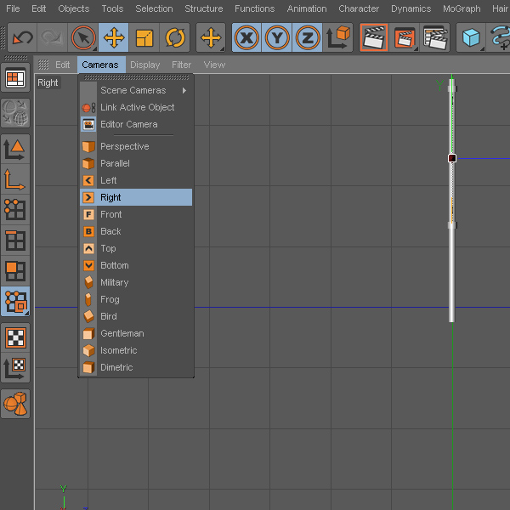This screenshot has height=510, width=510.
Task: Choose Editor Camera entry
Action: [x=136, y=124]
